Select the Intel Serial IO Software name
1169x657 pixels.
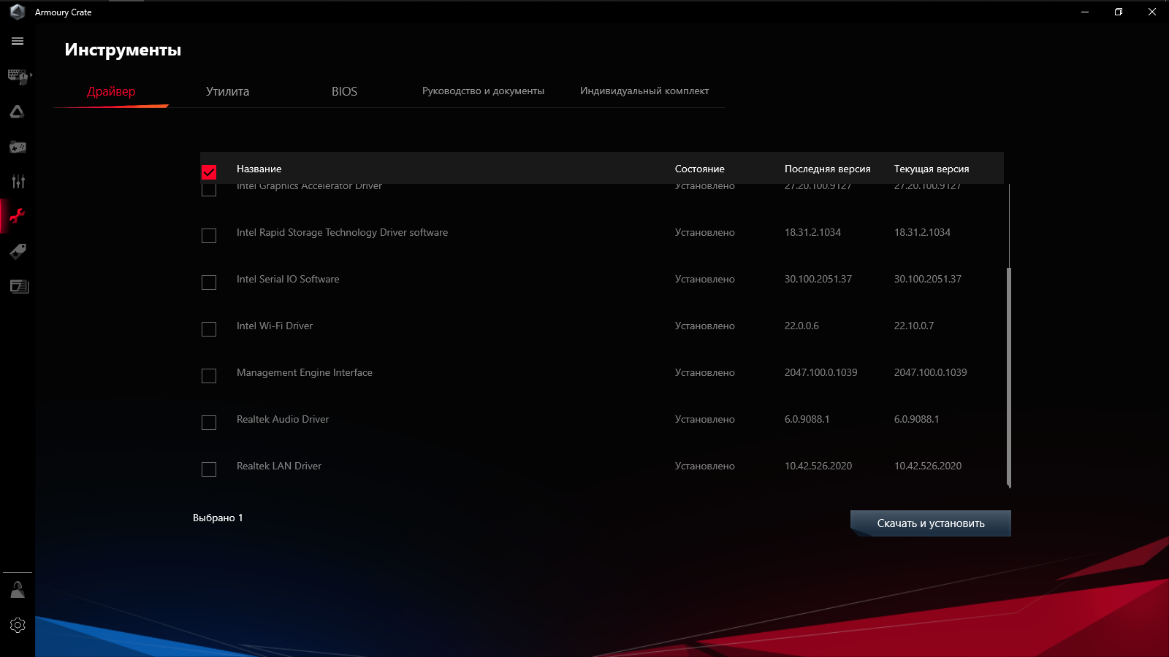[x=288, y=279]
